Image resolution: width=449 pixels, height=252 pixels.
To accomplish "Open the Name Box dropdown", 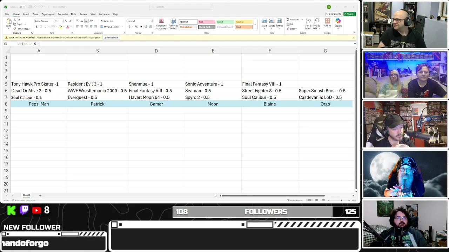I will coord(18,44).
